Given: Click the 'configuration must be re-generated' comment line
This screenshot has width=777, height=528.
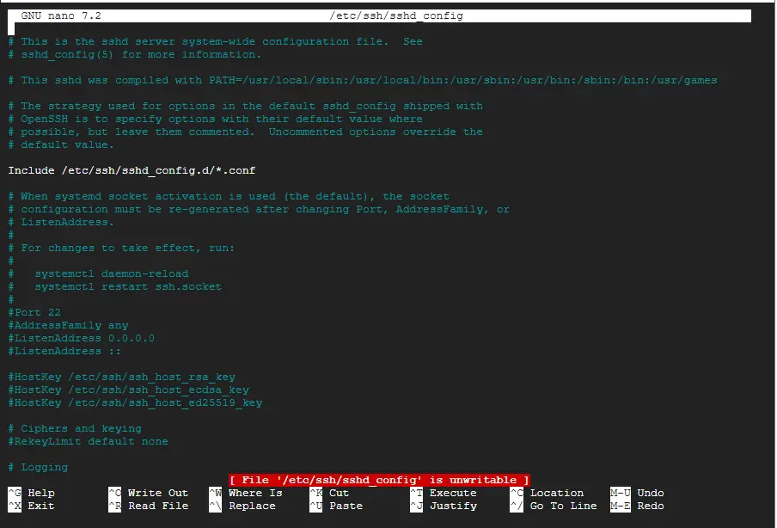Looking at the screenshot, I should click(259, 209).
